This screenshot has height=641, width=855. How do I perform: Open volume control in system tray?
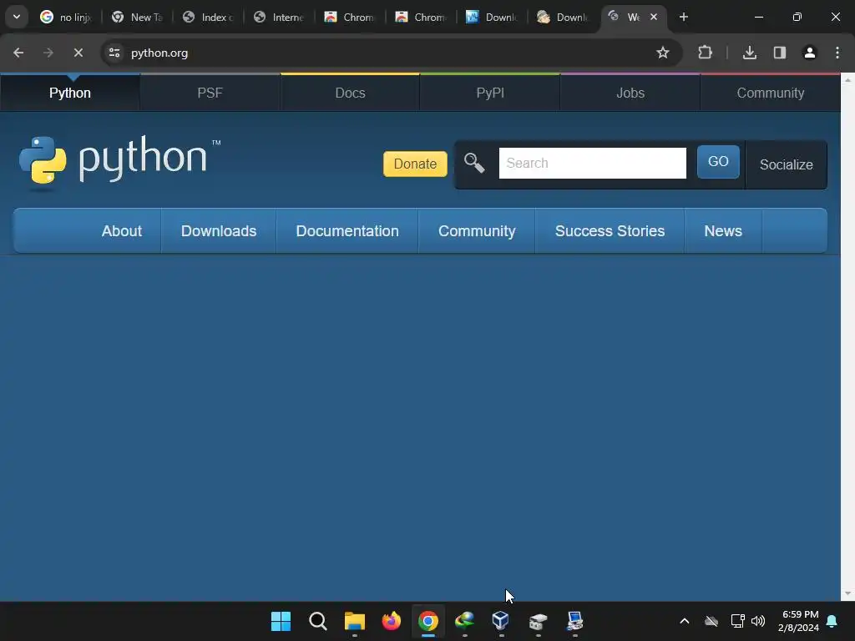pyautogui.click(x=758, y=621)
